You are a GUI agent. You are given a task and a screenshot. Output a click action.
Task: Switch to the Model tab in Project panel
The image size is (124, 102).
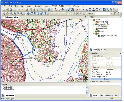click(102, 50)
